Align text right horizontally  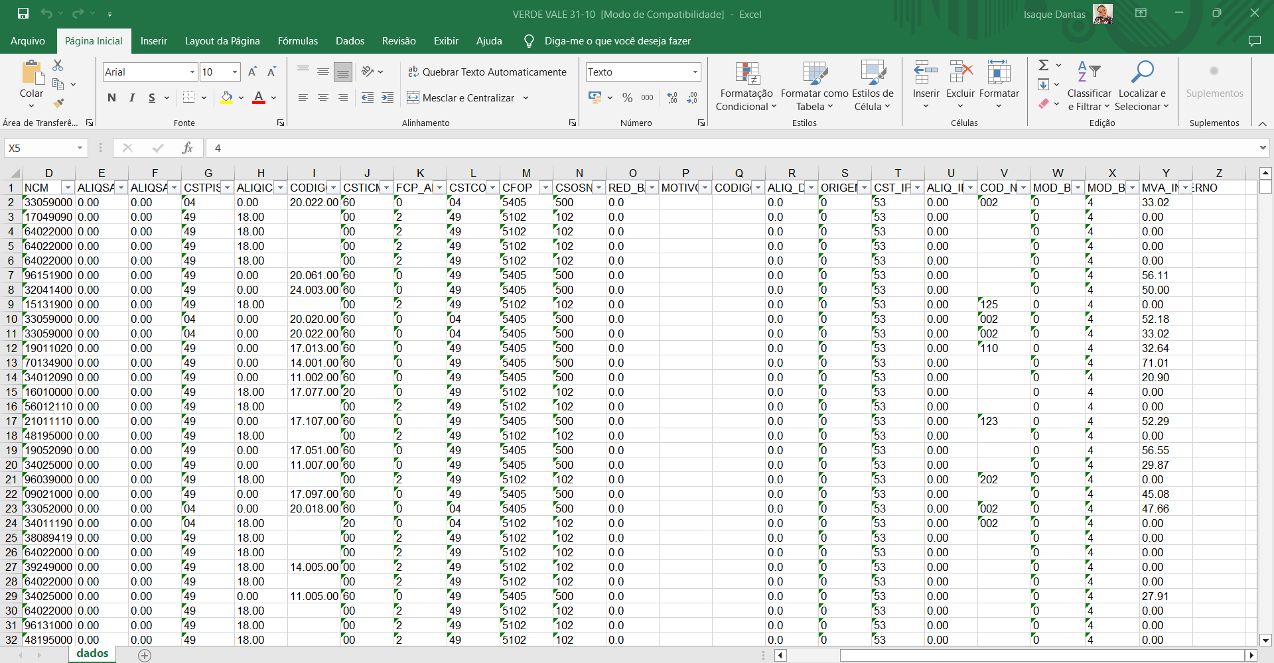click(x=343, y=97)
